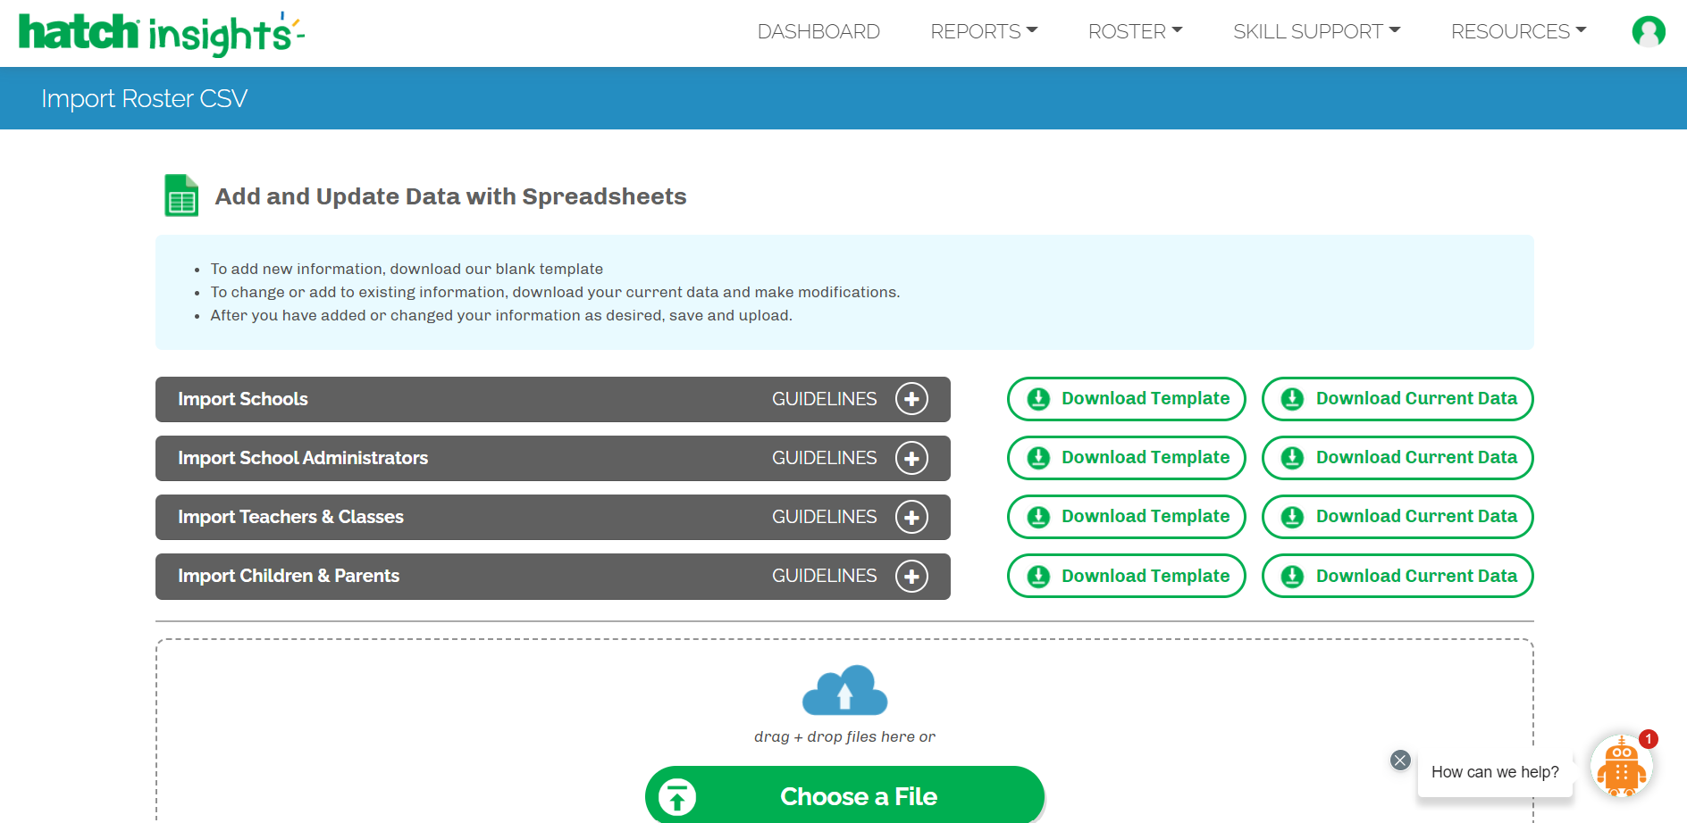Click the green spreadsheet icon
The image size is (1687, 823).
[x=181, y=195]
